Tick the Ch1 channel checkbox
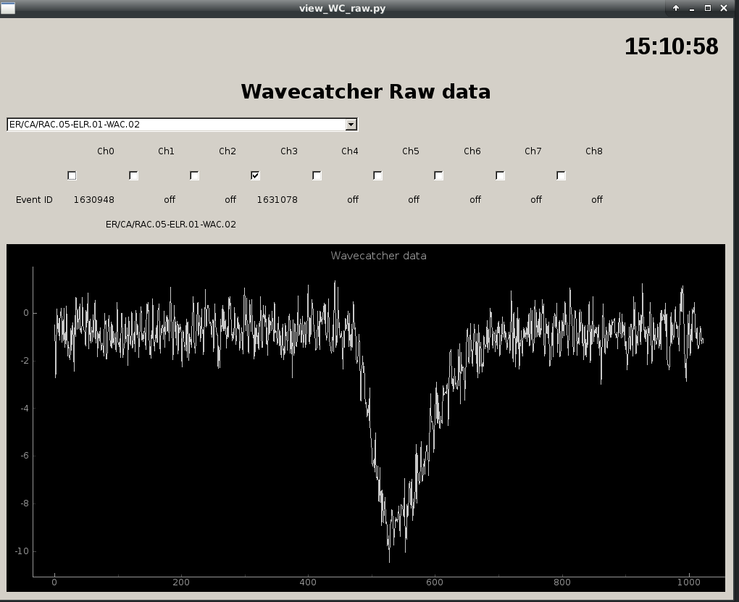 tap(133, 175)
